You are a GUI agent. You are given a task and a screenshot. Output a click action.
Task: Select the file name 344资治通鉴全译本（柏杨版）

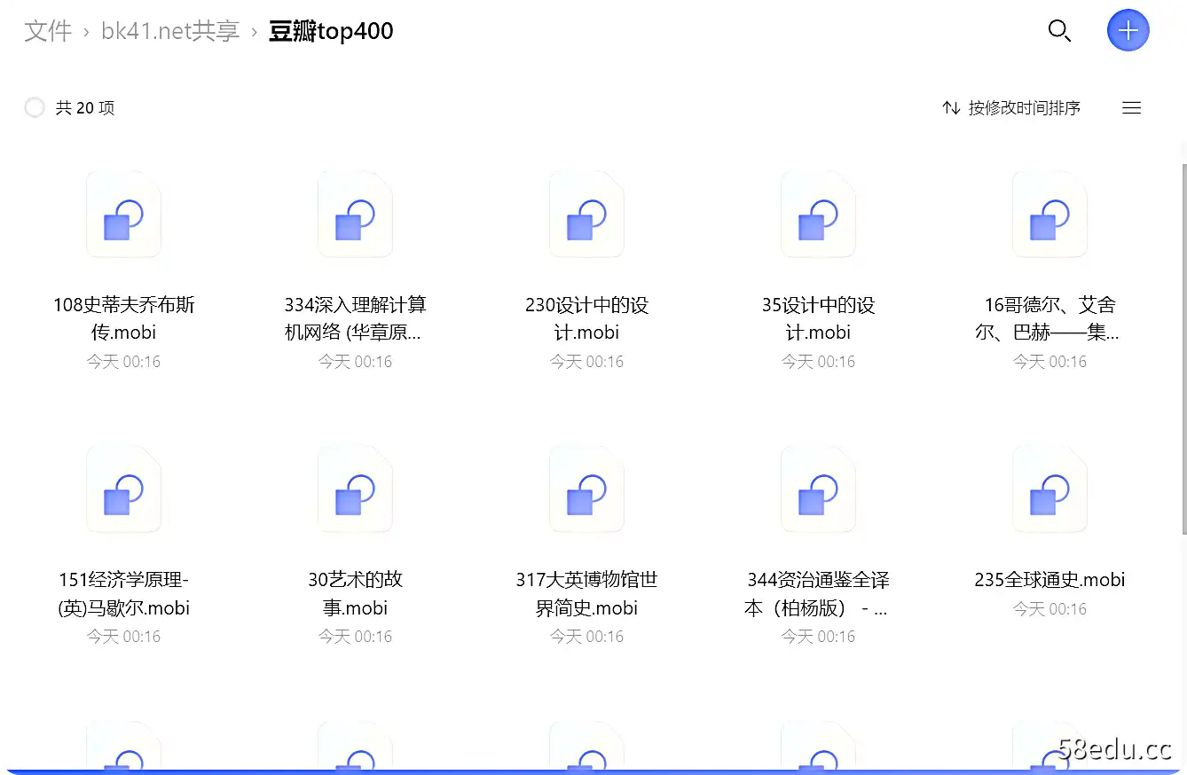point(818,593)
